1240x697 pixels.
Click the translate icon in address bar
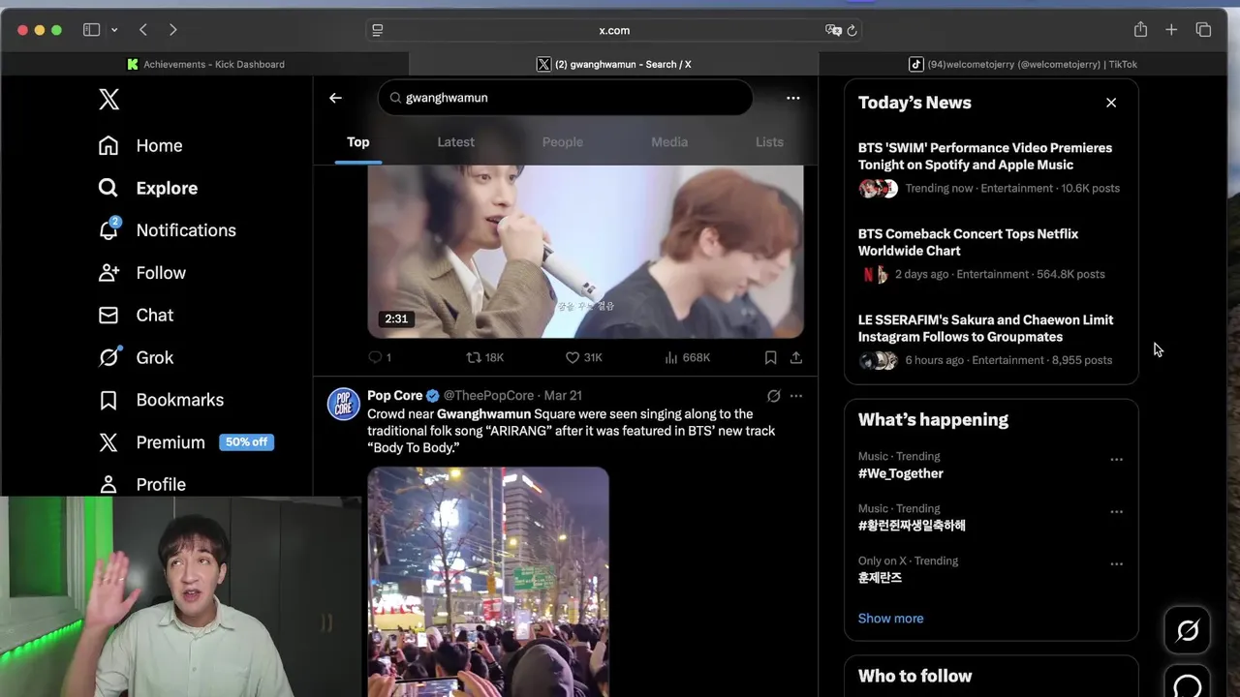click(833, 31)
